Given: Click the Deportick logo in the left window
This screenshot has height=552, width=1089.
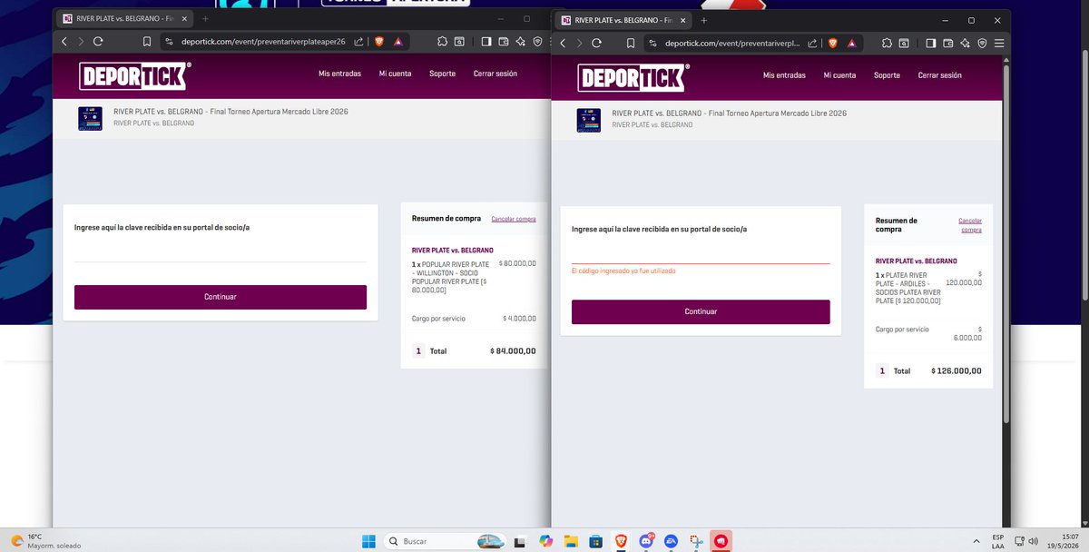Looking at the screenshot, I should click(133, 76).
